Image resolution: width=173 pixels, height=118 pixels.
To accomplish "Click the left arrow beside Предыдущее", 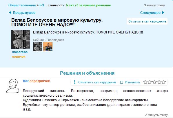I will (10, 13).
